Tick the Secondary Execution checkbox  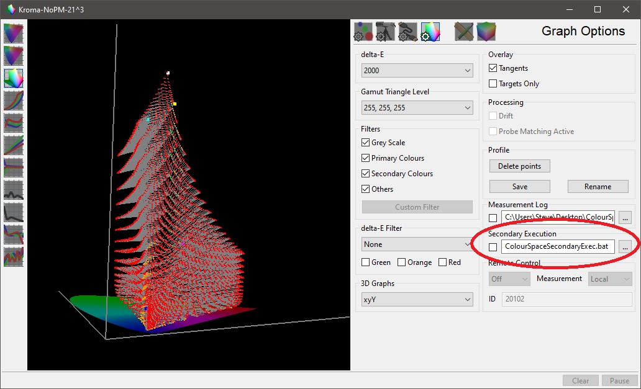[x=493, y=247]
